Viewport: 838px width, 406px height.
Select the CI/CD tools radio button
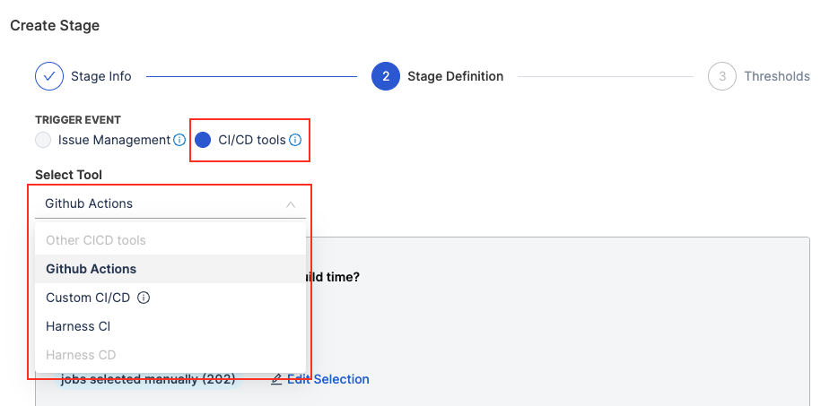point(203,140)
